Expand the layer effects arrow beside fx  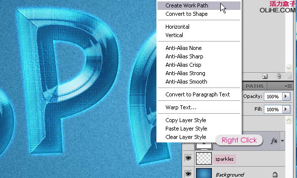(283, 141)
